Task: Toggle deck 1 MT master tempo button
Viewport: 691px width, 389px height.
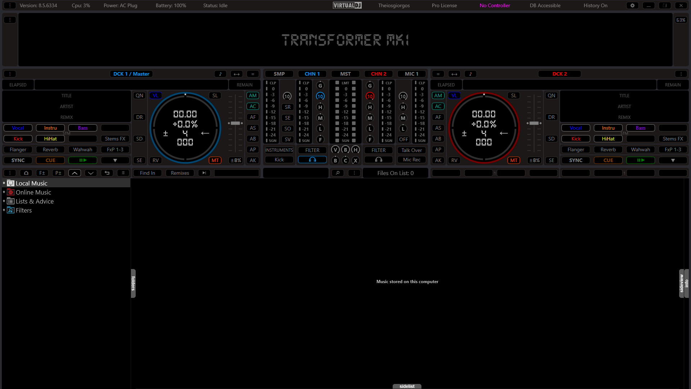Action: [215, 160]
